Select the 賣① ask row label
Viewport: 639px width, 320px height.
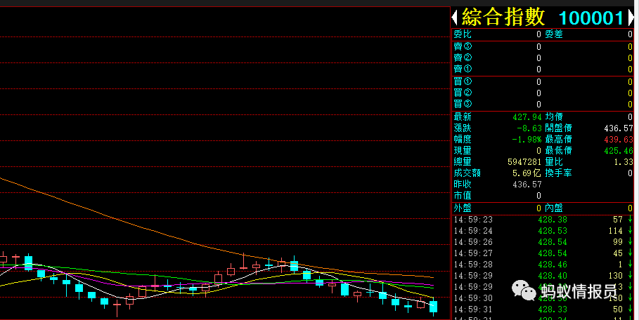tap(463, 69)
